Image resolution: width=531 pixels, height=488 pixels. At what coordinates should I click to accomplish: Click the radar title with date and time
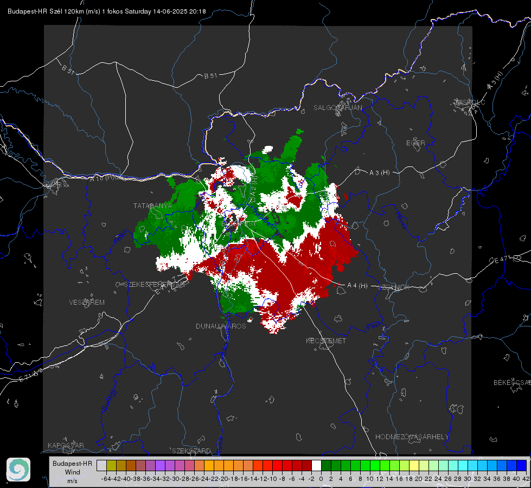pyautogui.click(x=107, y=11)
